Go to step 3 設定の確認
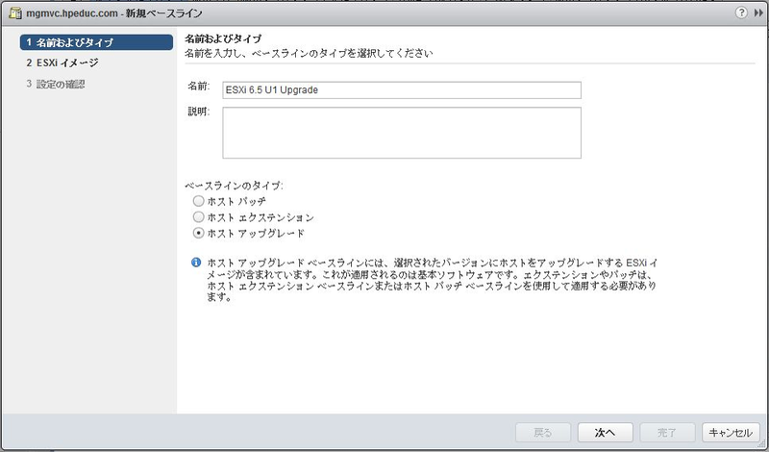This screenshot has height=452, width=769. [56, 84]
